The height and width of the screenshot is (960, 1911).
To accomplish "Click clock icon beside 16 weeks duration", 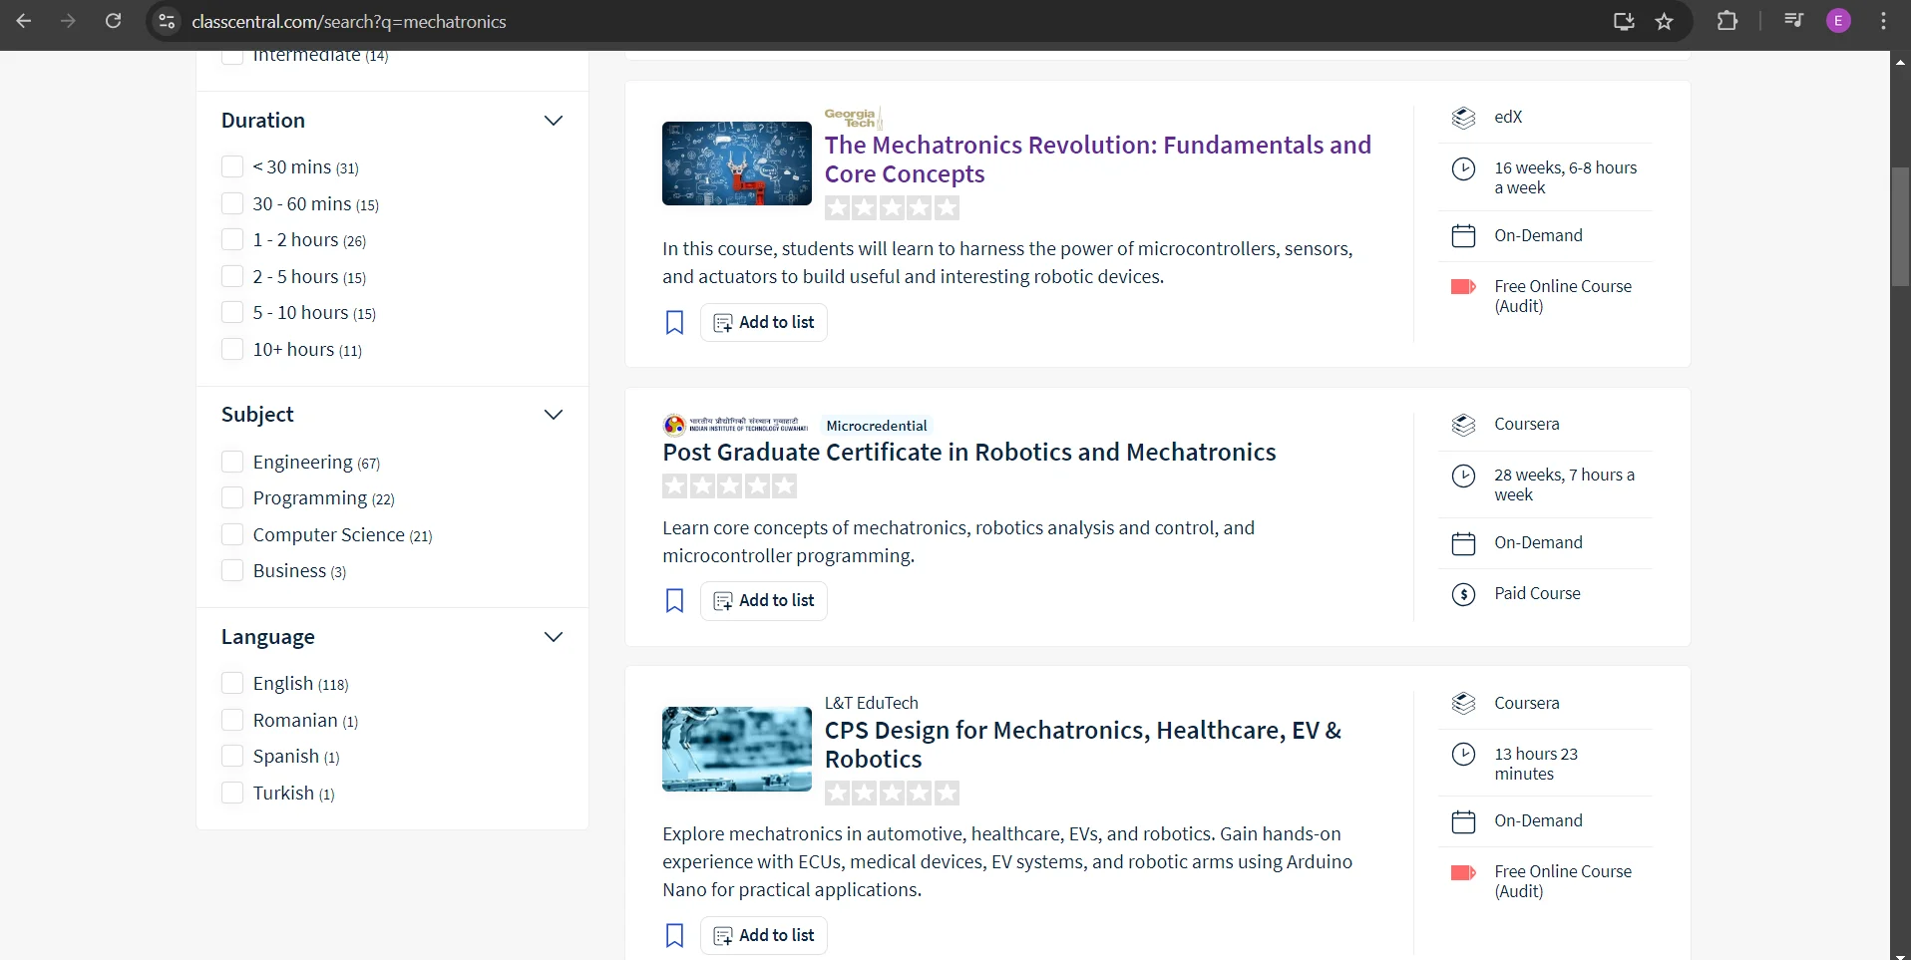I will pyautogui.click(x=1463, y=168).
